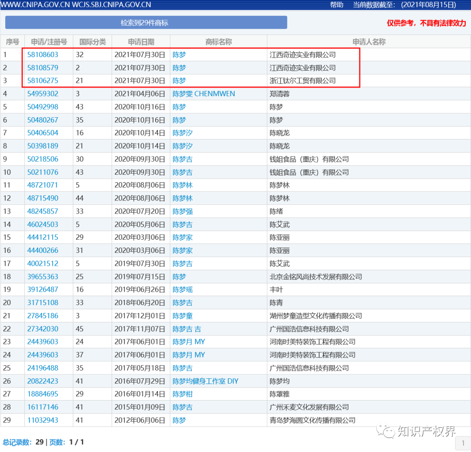Screen dimensions: 471x452
Task: Open registration number 58108603
Action: [x=43, y=54]
